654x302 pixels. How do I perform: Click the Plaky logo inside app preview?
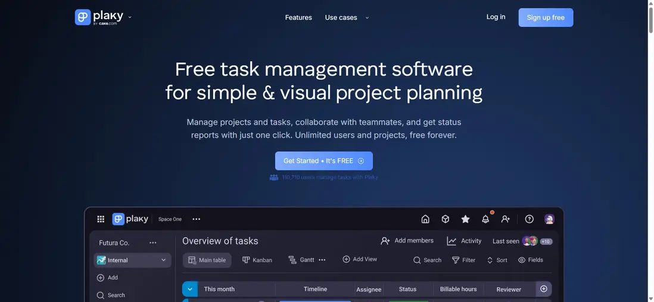point(130,219)
